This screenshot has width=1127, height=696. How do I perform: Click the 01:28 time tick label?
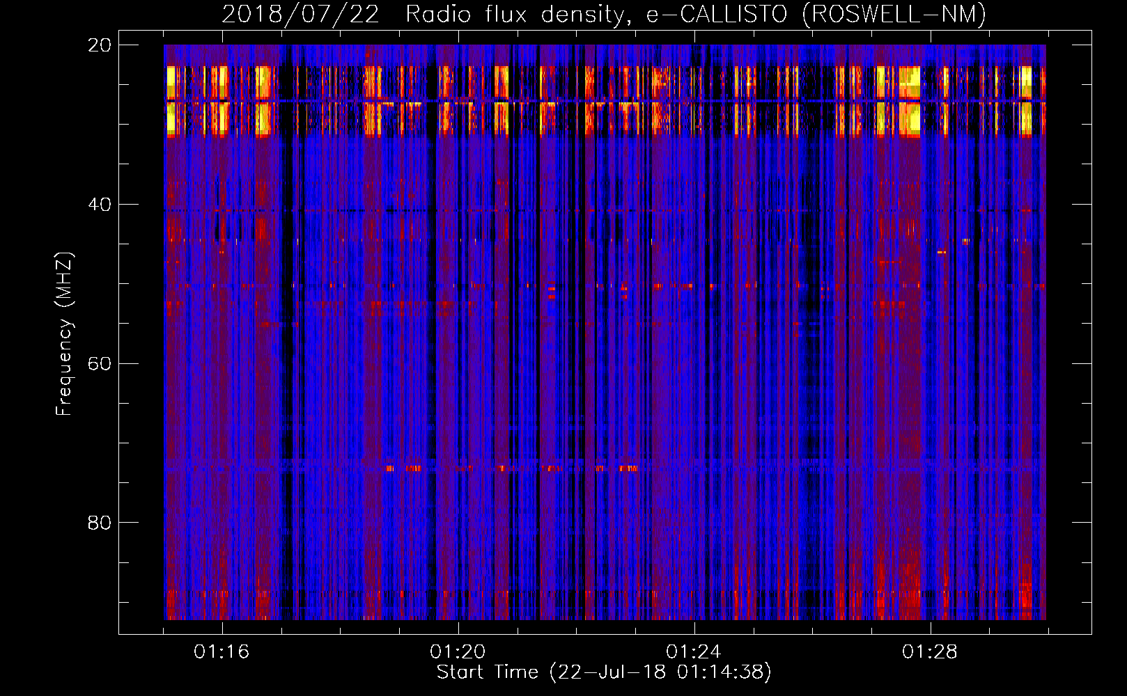tap(930, 651)
